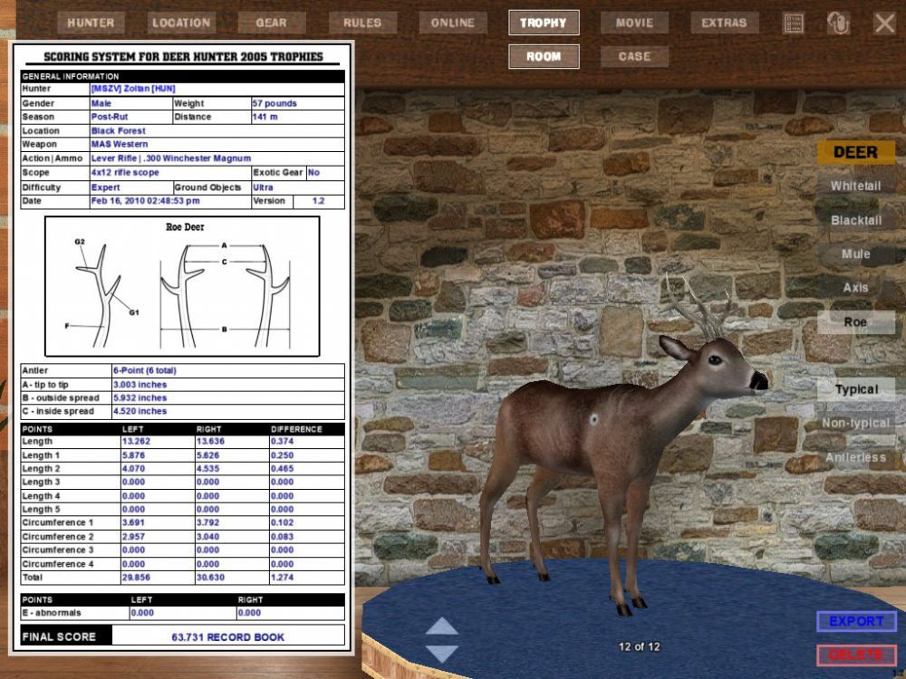Select the Online menu item

coord(453,23)
